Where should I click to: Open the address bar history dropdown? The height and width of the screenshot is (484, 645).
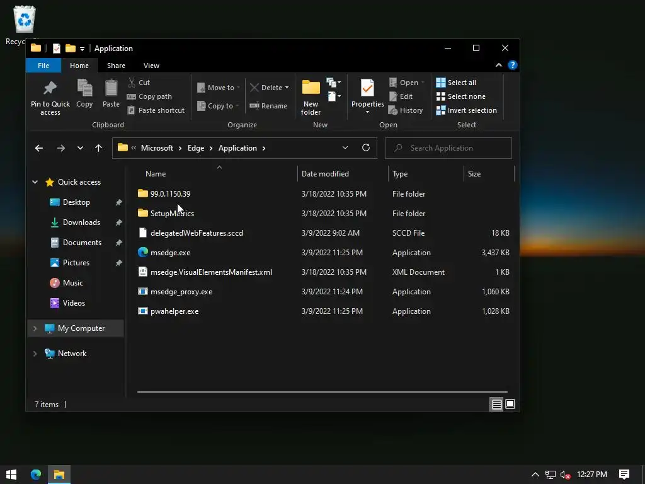[x=345, y=147]
